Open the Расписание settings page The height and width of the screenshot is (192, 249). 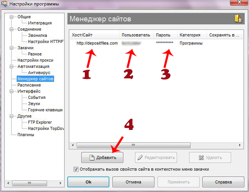pos(29,85)
